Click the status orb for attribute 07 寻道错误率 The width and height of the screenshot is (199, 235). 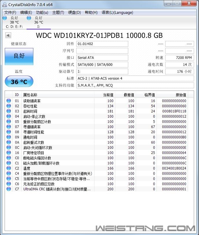(9, 127)
